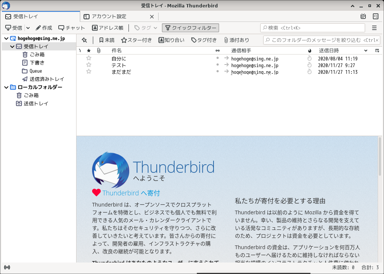Sort by the read-status glasses column

[218, 50]
